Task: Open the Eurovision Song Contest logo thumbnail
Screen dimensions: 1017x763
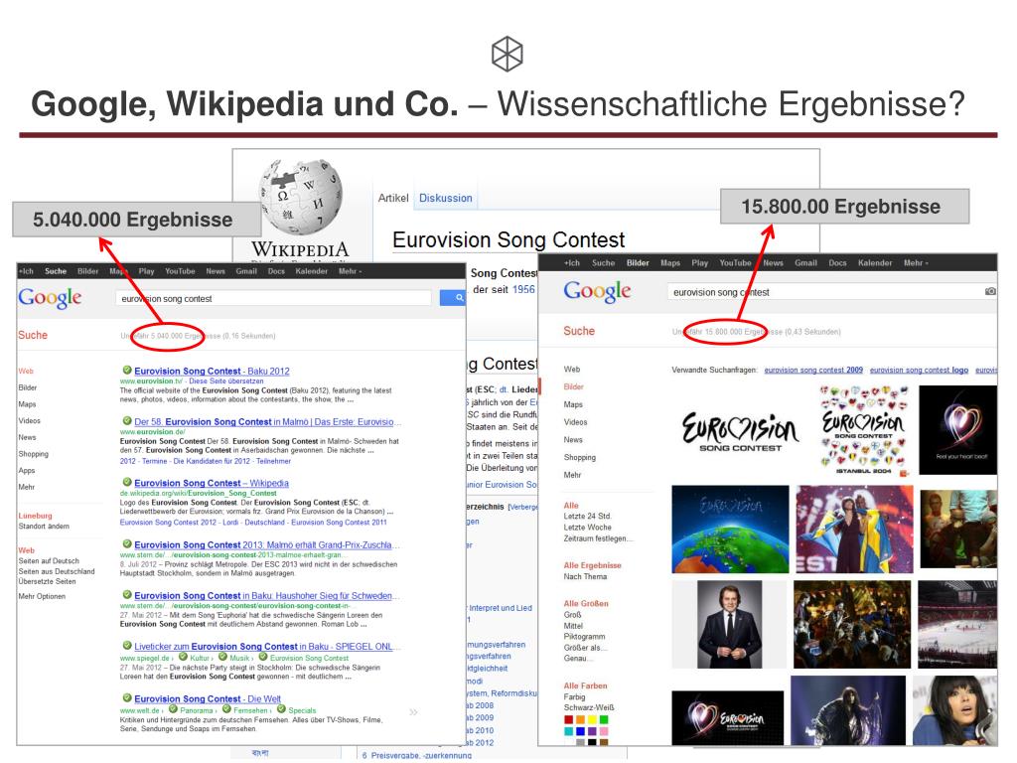Action: click(x=740, y=430)
